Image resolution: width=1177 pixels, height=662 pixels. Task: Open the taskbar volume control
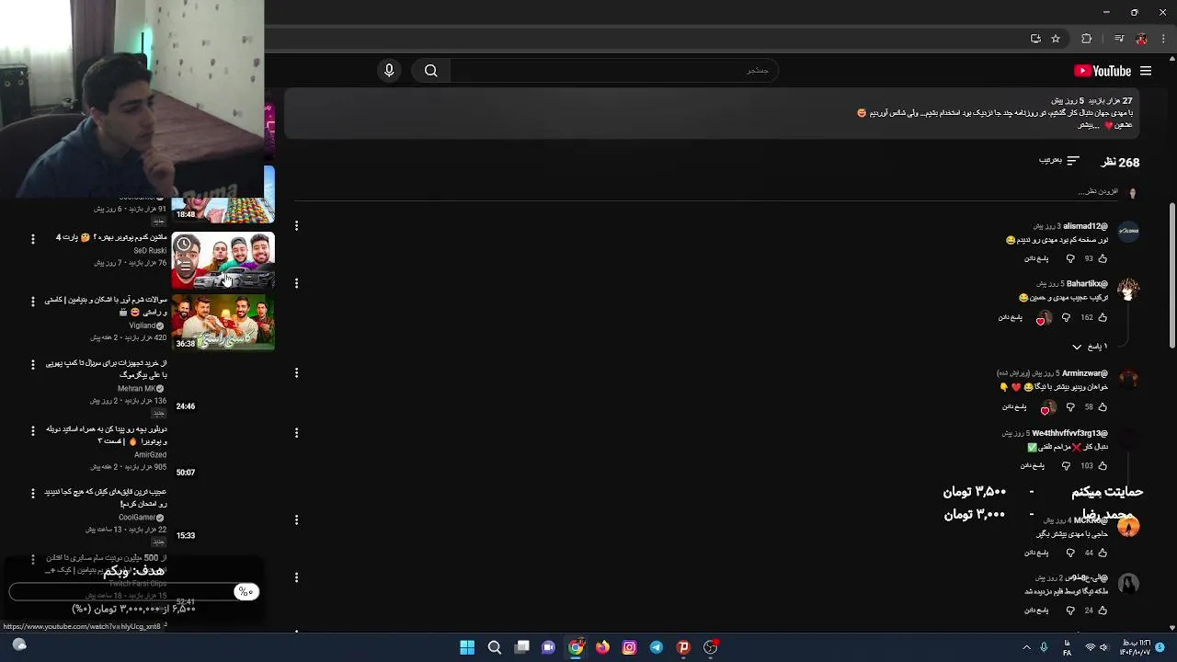point(1103,647)
